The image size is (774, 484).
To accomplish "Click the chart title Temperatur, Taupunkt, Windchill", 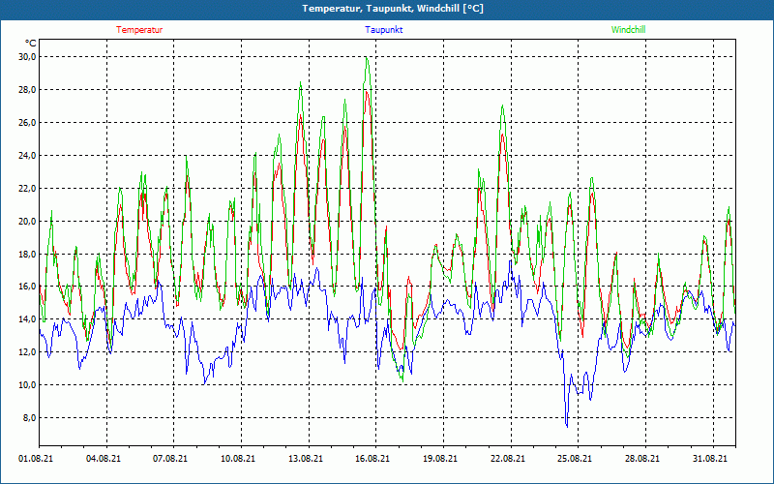I will point(393,9).
